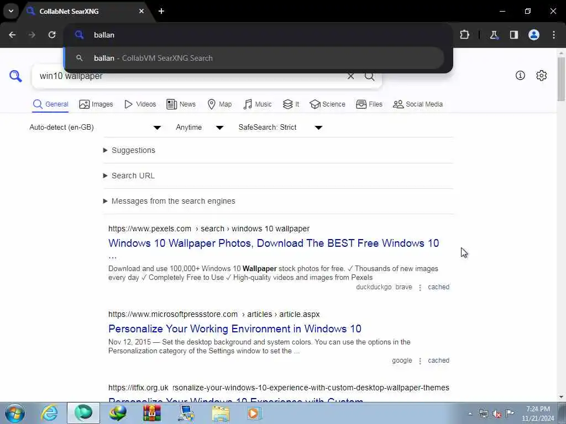Click the scrollbar down arrow
Viewport: 566px width, 424px height.
click(561, 397)
